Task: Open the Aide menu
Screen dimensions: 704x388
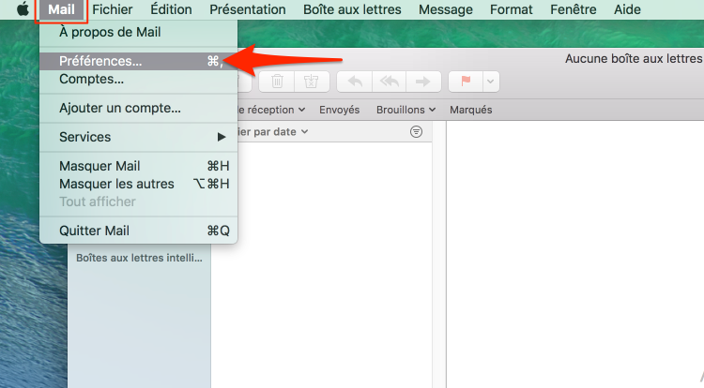Action: [x=627, y=9]
